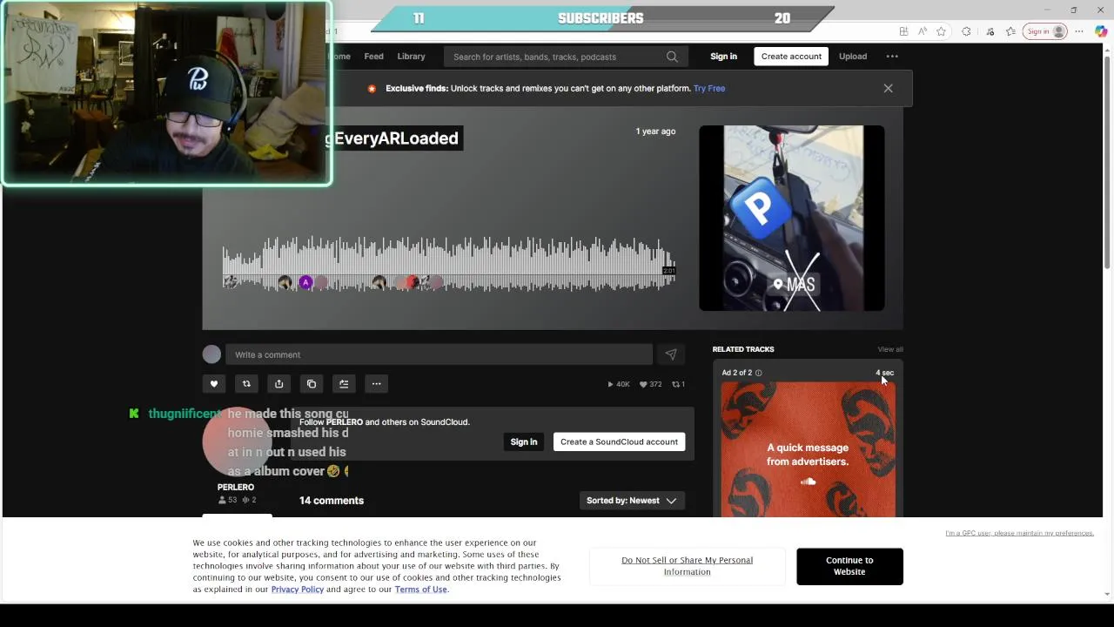Dismiss the Exclusive finds banner
The width and height of the screenshot is (1114, 627).
(888, 88)
